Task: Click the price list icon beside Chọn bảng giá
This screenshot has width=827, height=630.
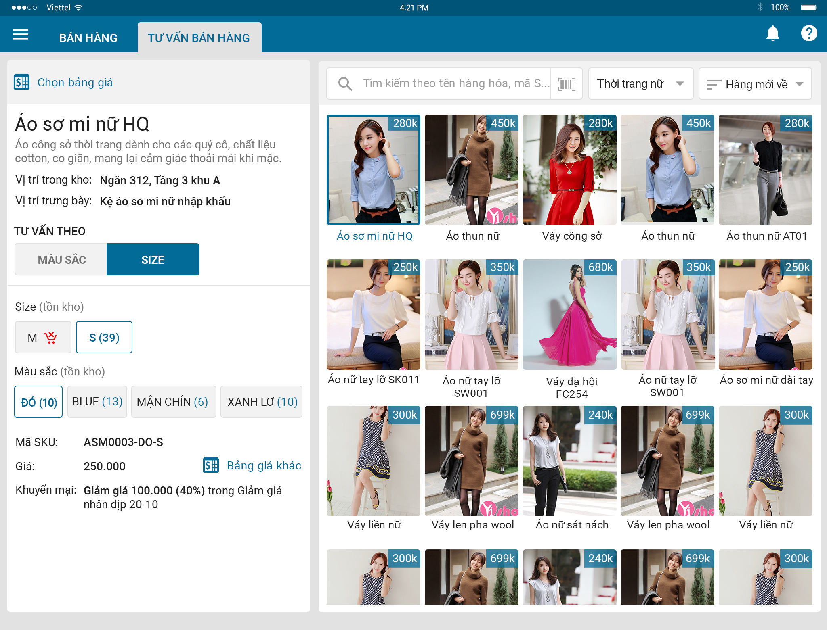Action: 22,82
